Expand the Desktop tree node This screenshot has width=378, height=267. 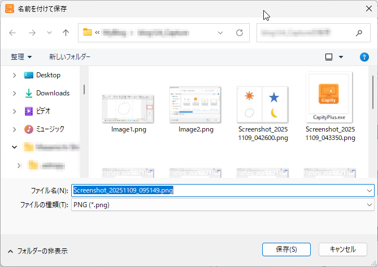tap(14, 75)
